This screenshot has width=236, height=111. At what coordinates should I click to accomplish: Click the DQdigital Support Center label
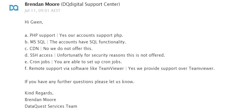tap(90, 4)
